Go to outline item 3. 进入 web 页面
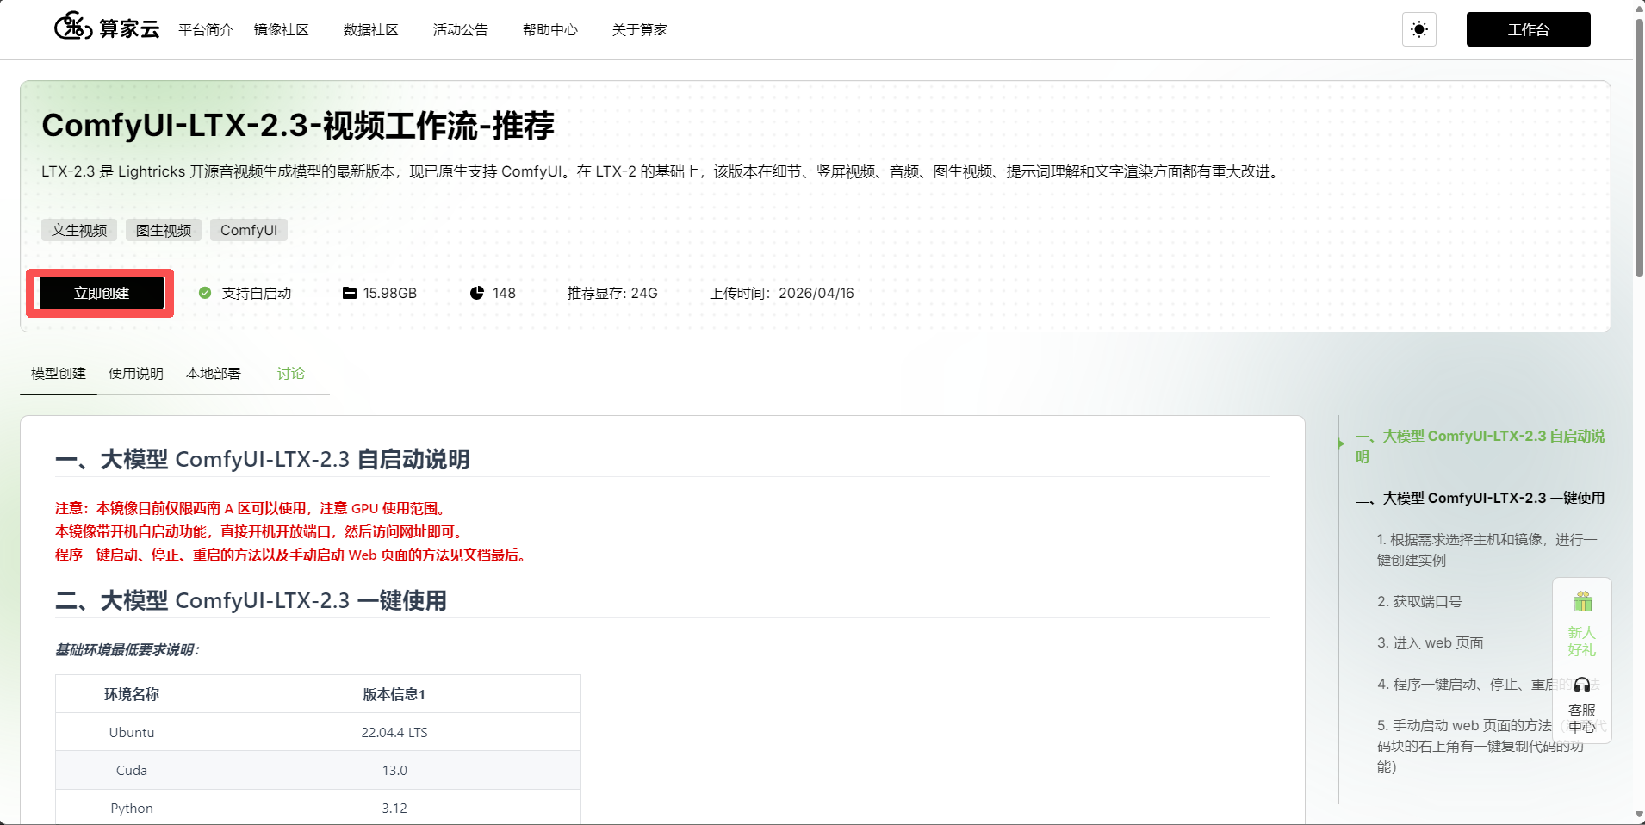Viewport: 1645px width, 825px height. click(x=1430, y=642)
